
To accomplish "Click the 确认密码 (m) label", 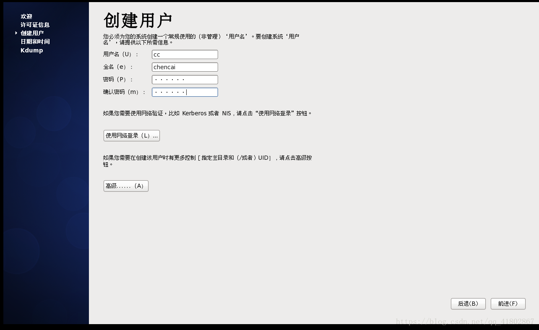I will click(124, 92).
